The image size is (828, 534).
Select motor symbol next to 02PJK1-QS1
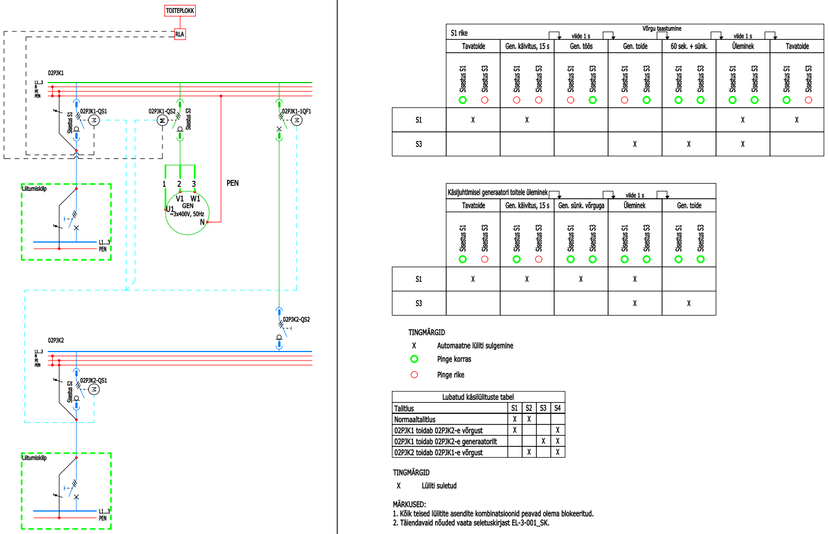click(x=94, y=120)
